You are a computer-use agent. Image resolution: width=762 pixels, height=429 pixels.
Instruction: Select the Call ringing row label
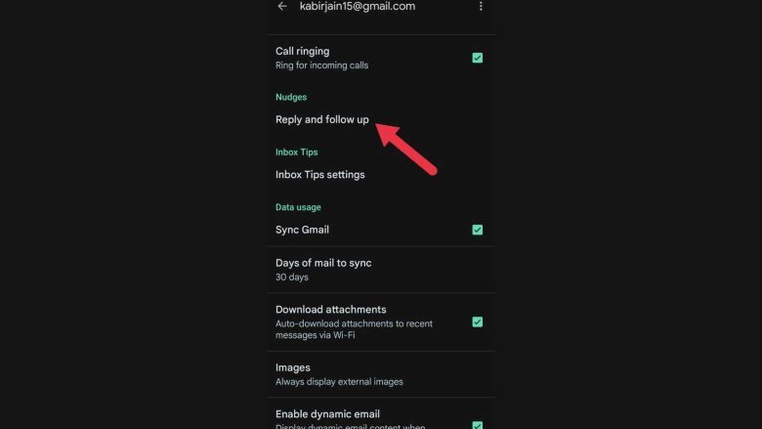click(x=302, y=51)
